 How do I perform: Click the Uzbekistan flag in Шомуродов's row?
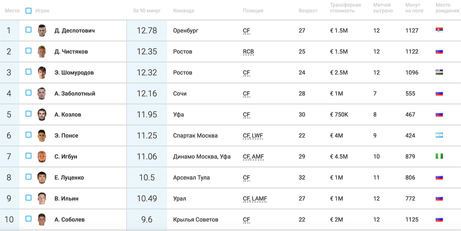(439, 72)
